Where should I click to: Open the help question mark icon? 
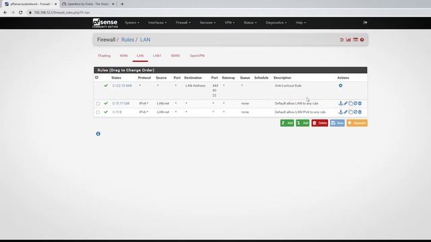click(x=362, y=40)
